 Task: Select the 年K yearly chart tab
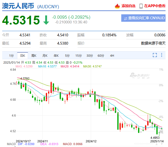tap(56, 56)
